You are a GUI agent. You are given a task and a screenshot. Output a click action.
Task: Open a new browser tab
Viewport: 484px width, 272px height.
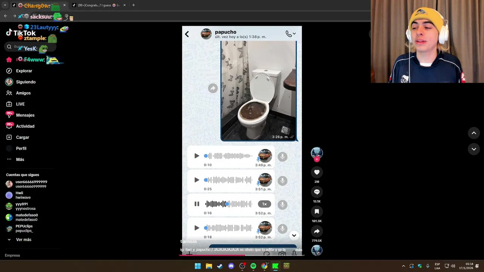(133, 5)
